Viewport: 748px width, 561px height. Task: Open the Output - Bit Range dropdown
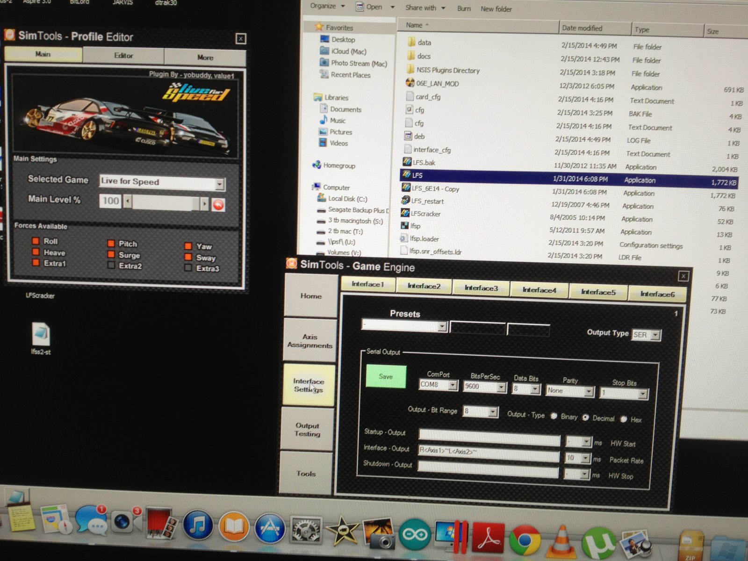(493, 411)
